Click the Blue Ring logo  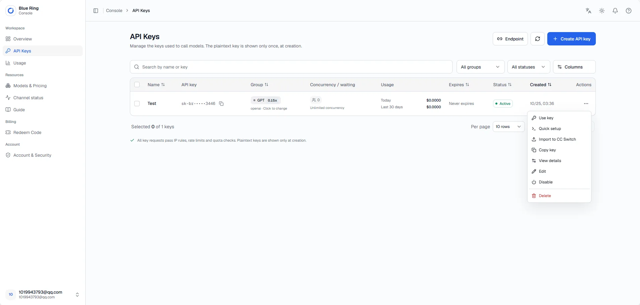tap(11, 11)
